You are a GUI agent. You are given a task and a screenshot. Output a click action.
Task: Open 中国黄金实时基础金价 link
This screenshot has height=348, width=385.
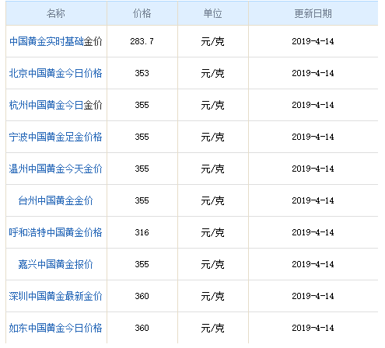coord(56,41)
